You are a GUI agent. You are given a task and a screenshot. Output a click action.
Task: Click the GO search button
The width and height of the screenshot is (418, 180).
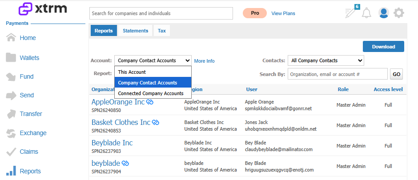pos(396,74)
